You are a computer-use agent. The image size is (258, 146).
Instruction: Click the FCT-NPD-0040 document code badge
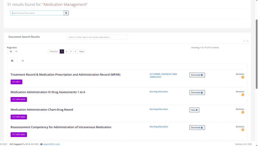coord(19,117)
